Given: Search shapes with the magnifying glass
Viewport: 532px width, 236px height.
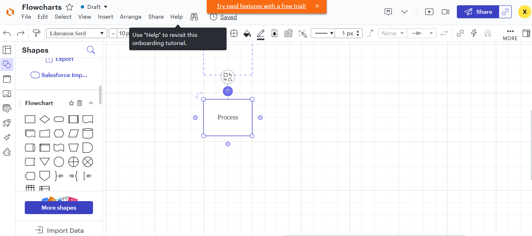Looking at the screenshot, I should click(91, 49).
